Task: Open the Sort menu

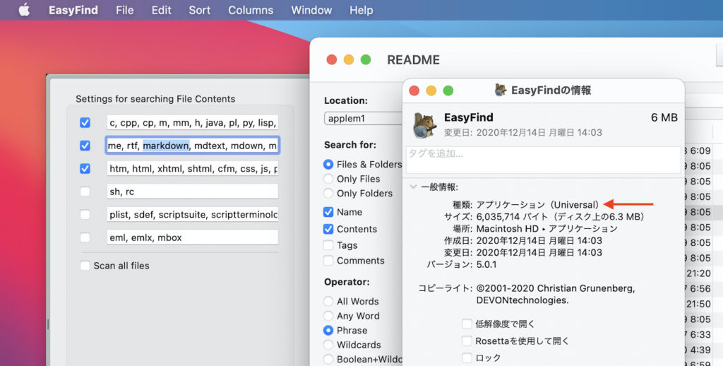Action: pyautogui.click(x=200, y=10)
